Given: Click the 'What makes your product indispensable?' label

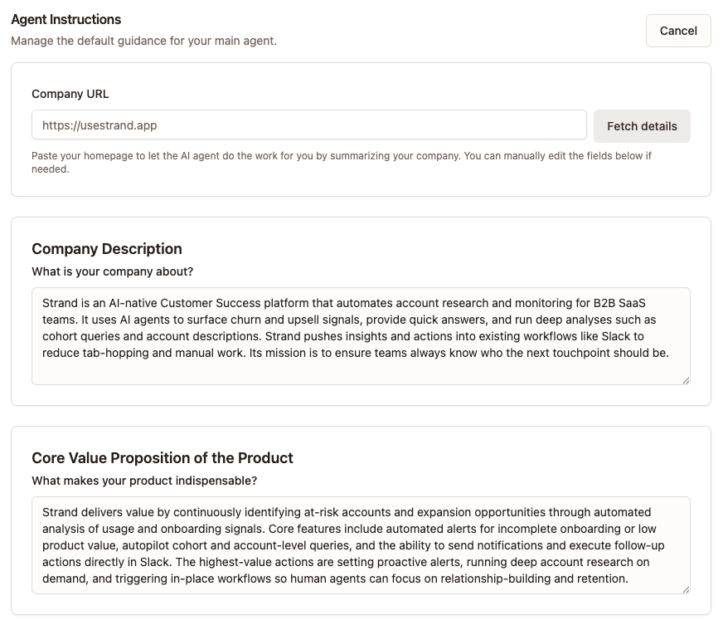Looking at the screenshot, I should [144, 481].
